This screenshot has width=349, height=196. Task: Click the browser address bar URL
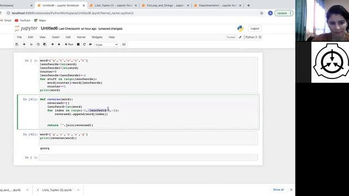click(x=73, y=13)
